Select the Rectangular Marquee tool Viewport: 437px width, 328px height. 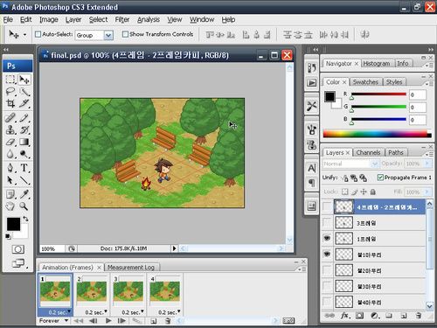10,80
